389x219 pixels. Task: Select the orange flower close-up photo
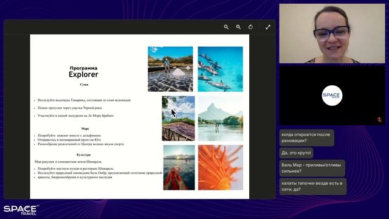tap(221, 168)
